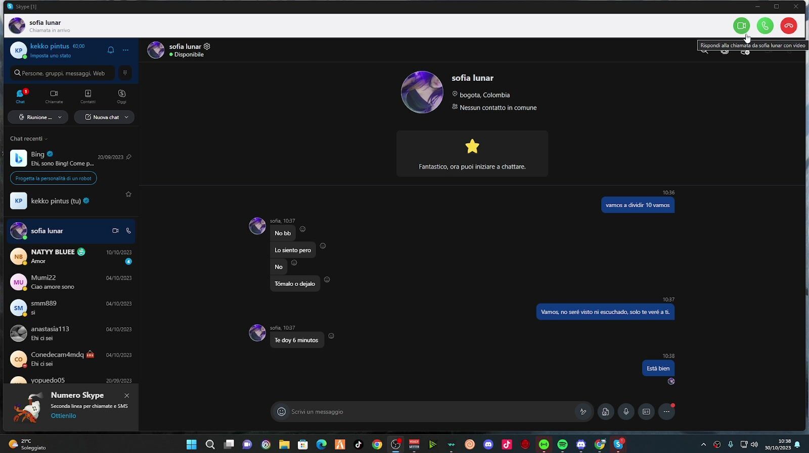Click the Ottienilo link for Numero Skype

click(x=63, y=416)
